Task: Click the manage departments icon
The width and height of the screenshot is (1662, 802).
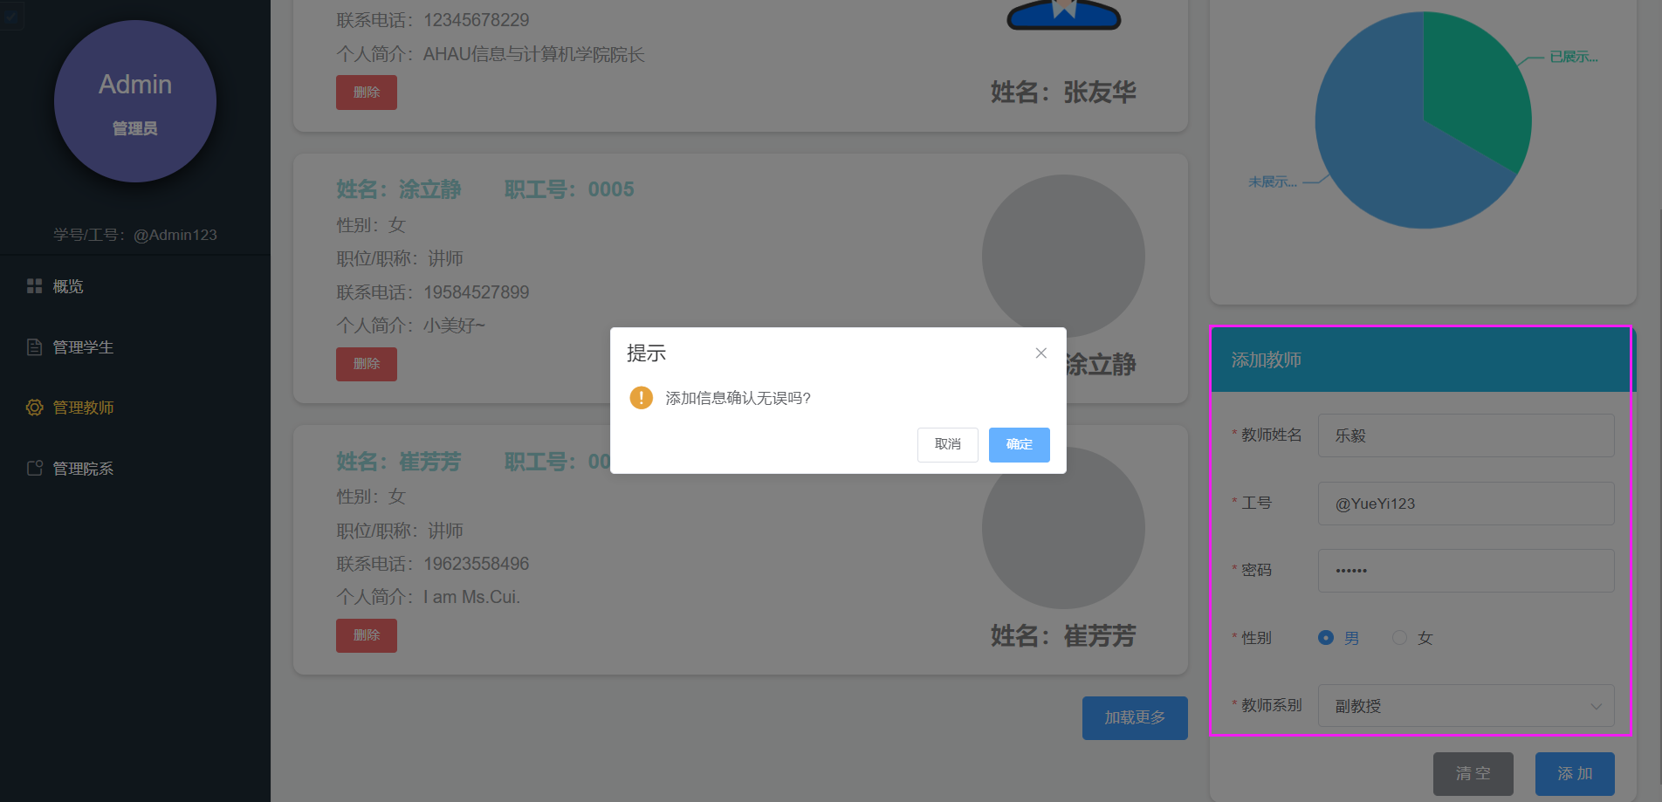Action: click(34, 469)
